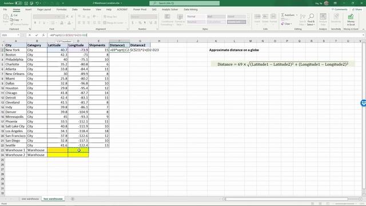
Task: Toggle Bold formatting
Action: pos(35,23)
